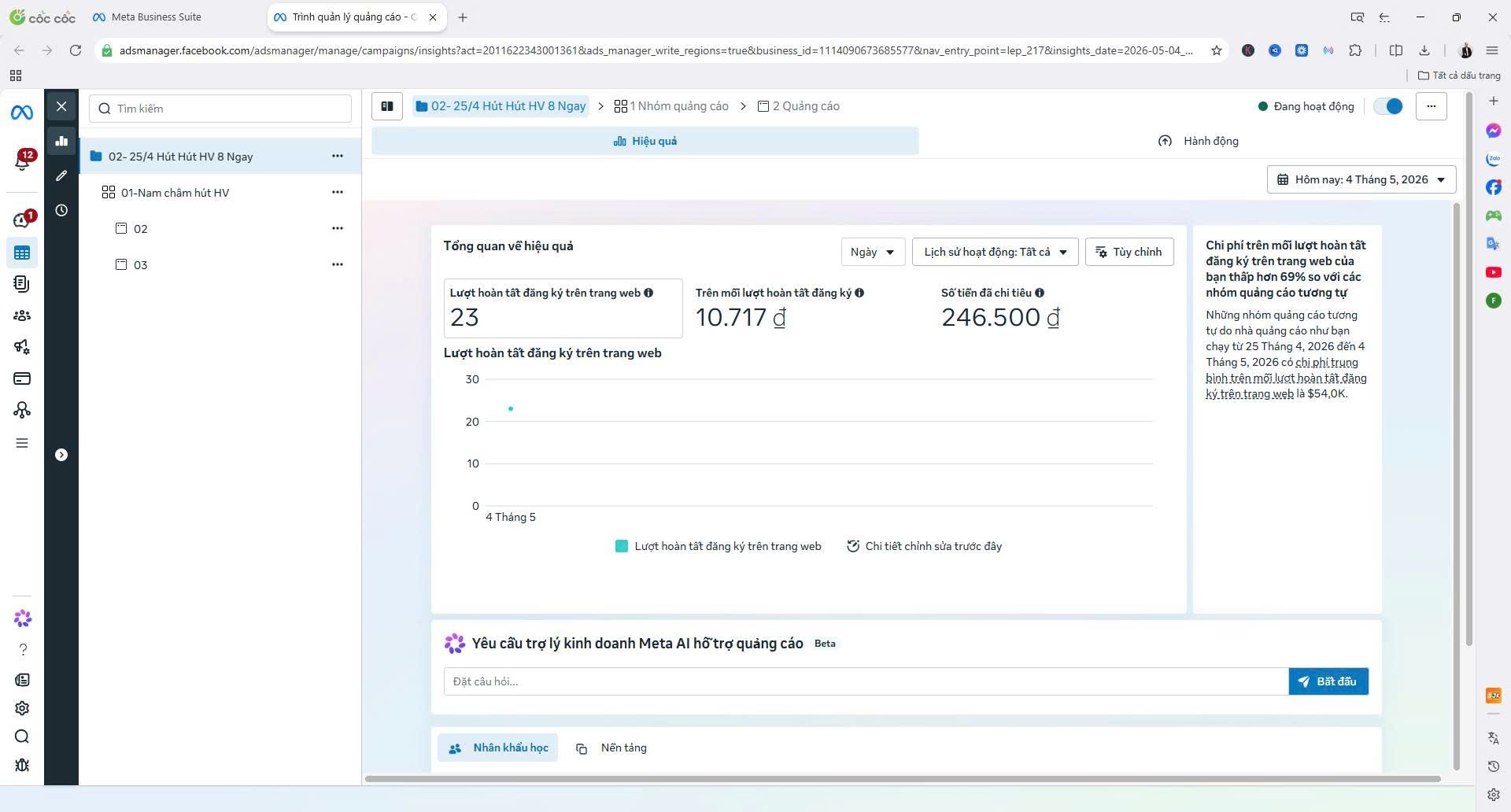Open more options for ad 02
This screenshot has height=812, width=1511.
tap(338, 228)
